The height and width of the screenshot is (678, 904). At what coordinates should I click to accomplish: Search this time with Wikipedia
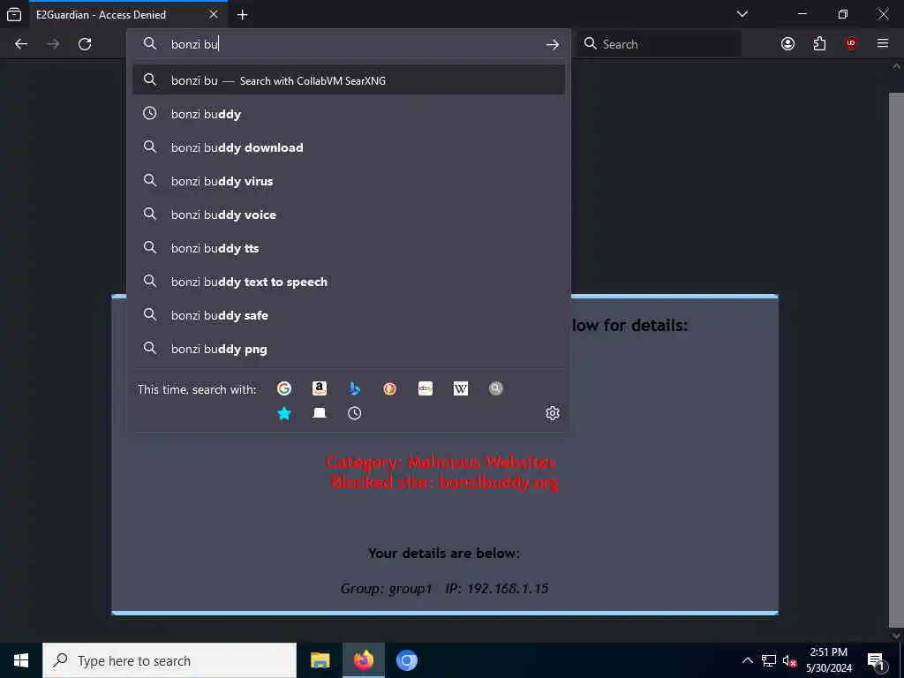tap(461, 388)
